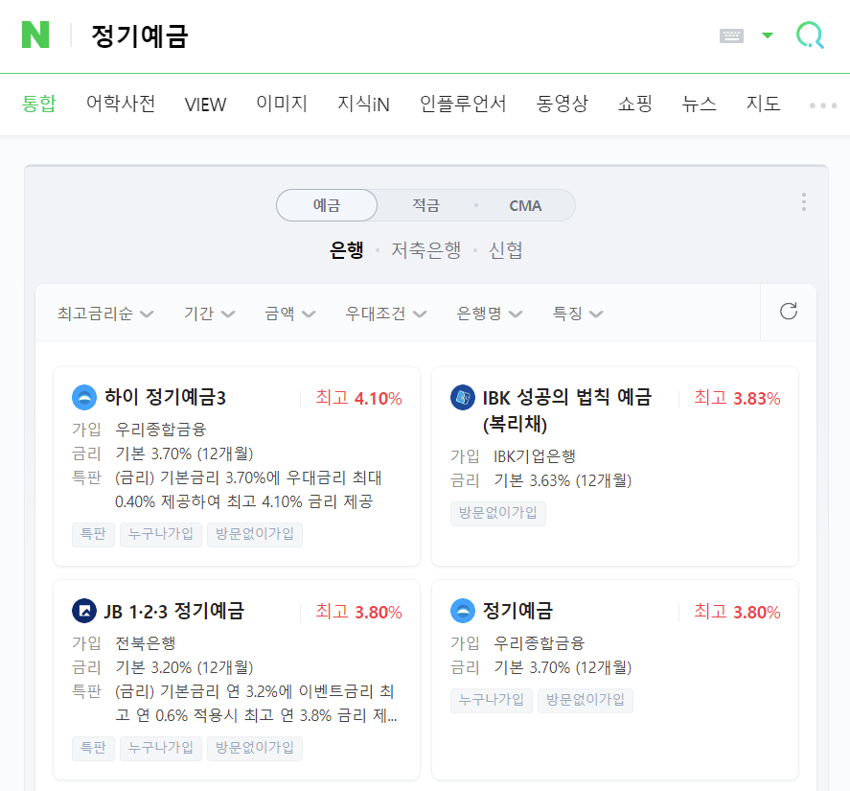This screenshot has width=850, height=791.
Task: Select the 은행 category
Action: coord(346,250)
